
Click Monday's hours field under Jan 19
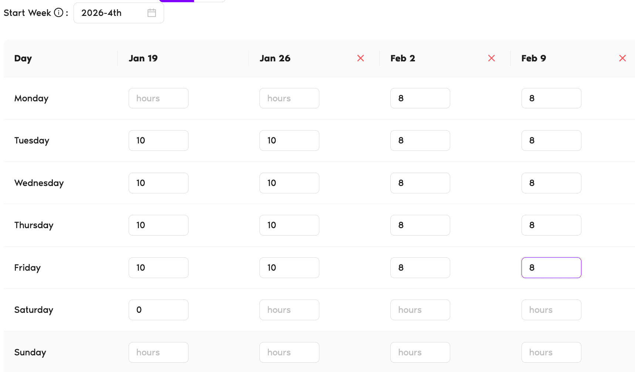point(158,98)
